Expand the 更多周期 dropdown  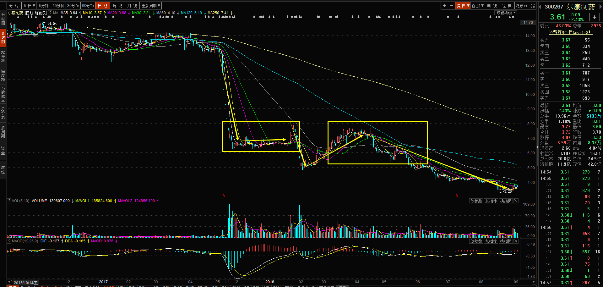click(x=151, y=6)
